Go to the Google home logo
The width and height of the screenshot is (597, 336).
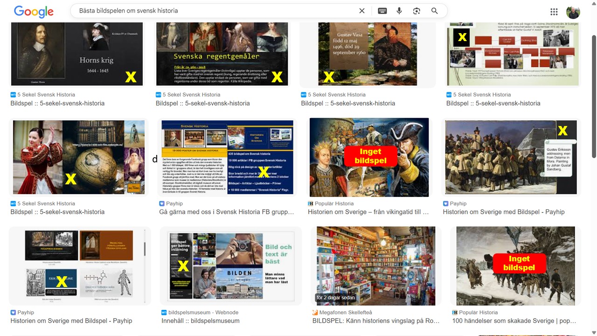coord(34,11)
